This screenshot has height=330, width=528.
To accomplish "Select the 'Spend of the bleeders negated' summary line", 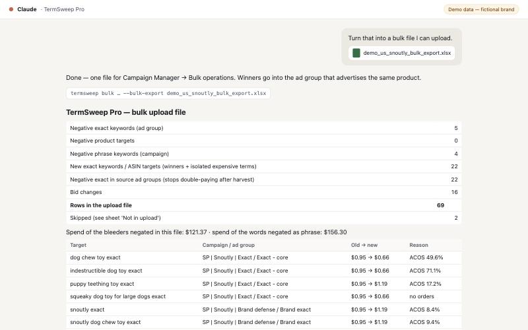I will pyautogui.click(x=206, y=232).
